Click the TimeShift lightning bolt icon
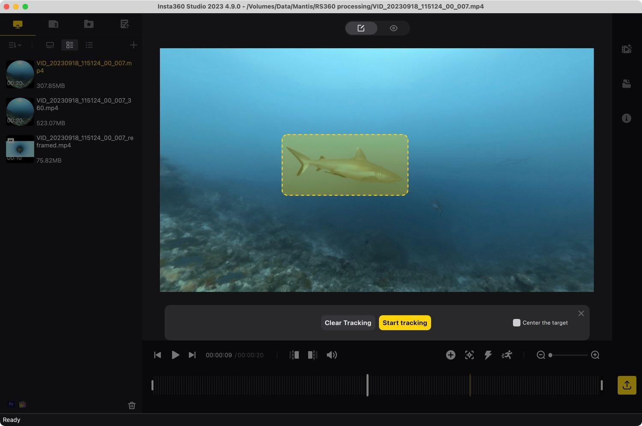 point(488,355)
